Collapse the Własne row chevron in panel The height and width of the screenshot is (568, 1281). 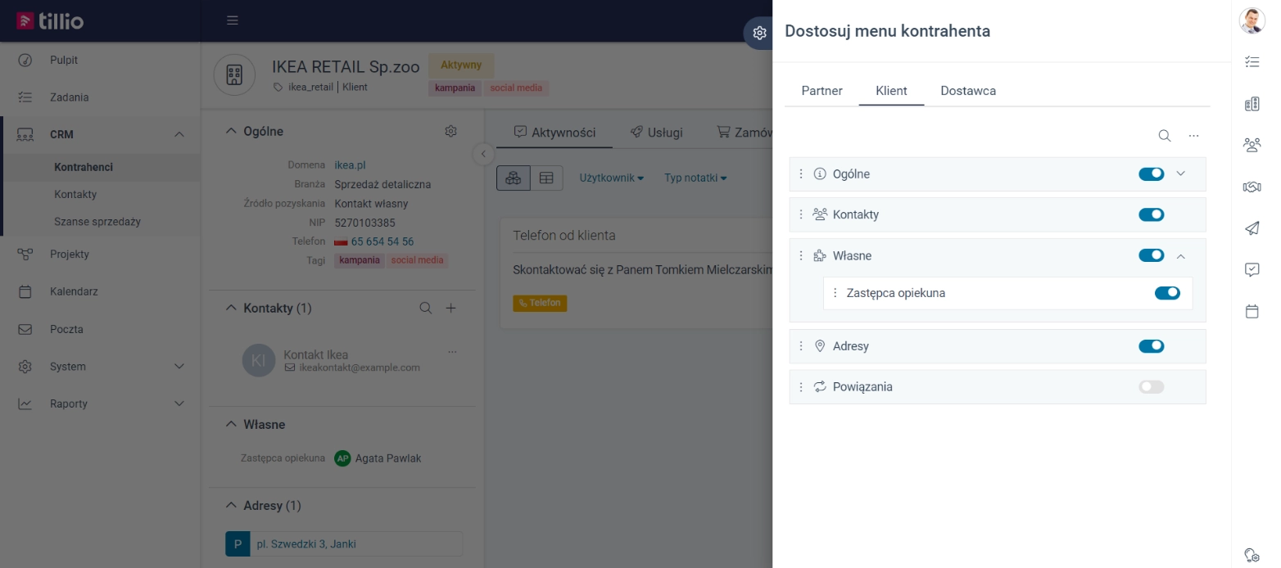[1180, 255]
